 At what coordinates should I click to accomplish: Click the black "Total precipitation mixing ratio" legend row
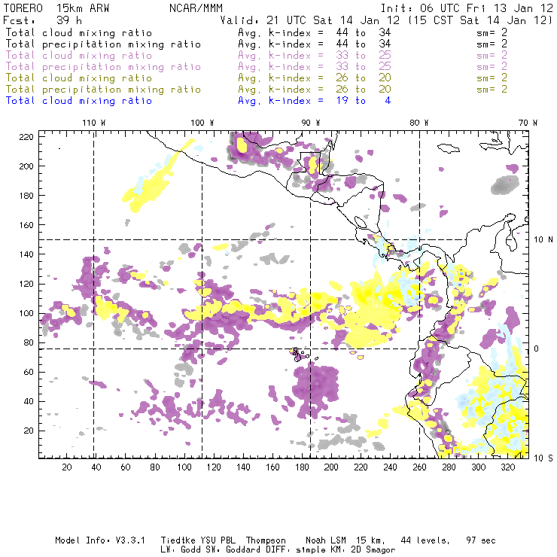[103, 44]
